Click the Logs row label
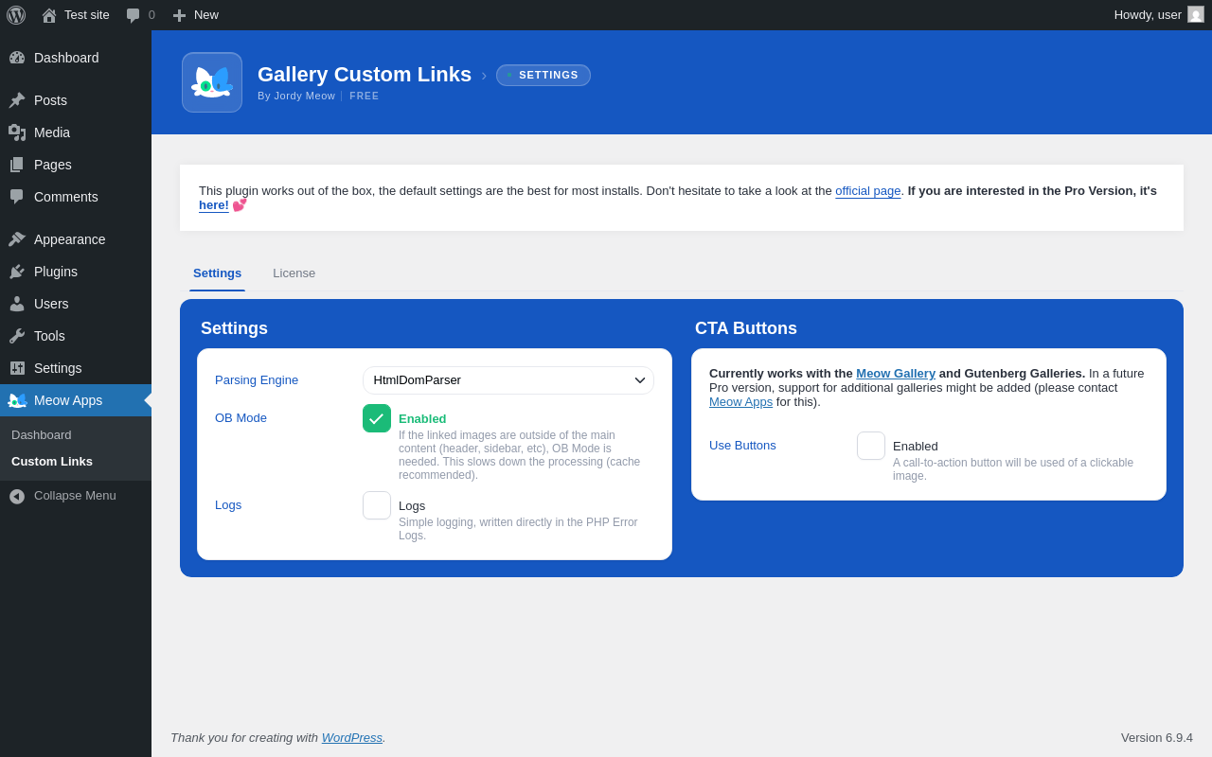This screenshot has width=1212, height=757. click(228, 505)
